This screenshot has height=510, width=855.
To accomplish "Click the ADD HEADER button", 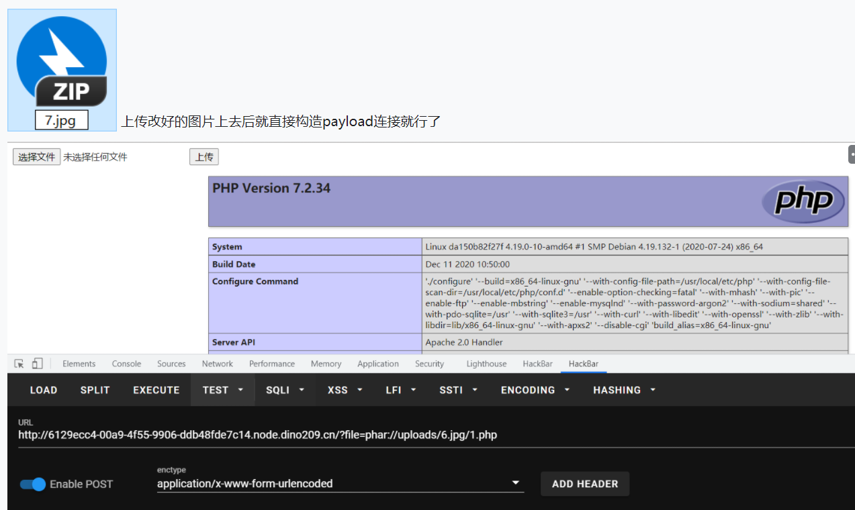I will pos(585,484).
